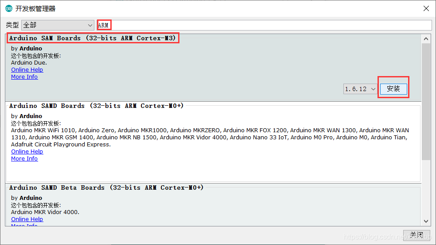This screenshot has width=436, height=245.
Task: Close the Boards Manager window
Action: pos(426,8)
